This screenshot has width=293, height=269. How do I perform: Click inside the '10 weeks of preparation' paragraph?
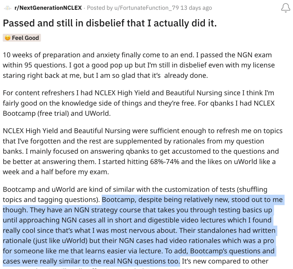[x=139, y=65]
